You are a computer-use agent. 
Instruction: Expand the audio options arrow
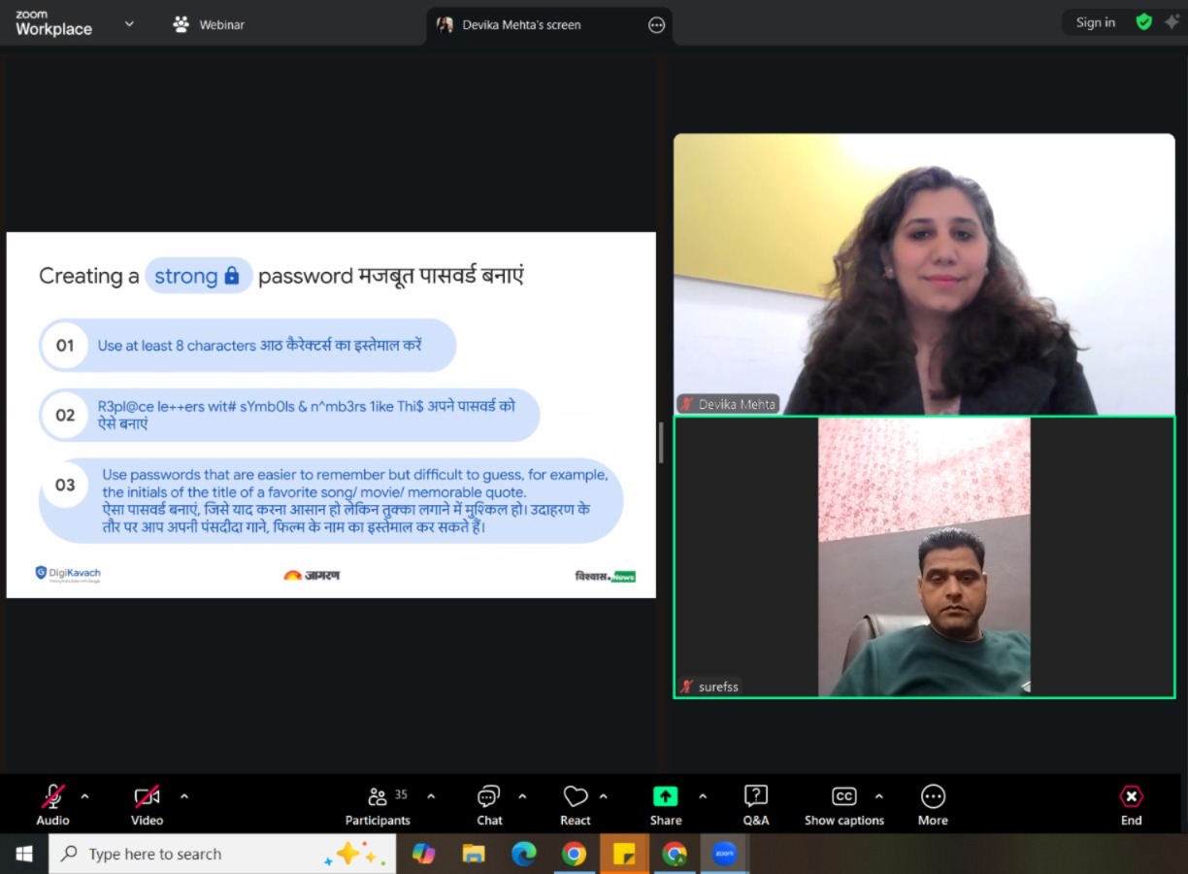coord(84,796)
